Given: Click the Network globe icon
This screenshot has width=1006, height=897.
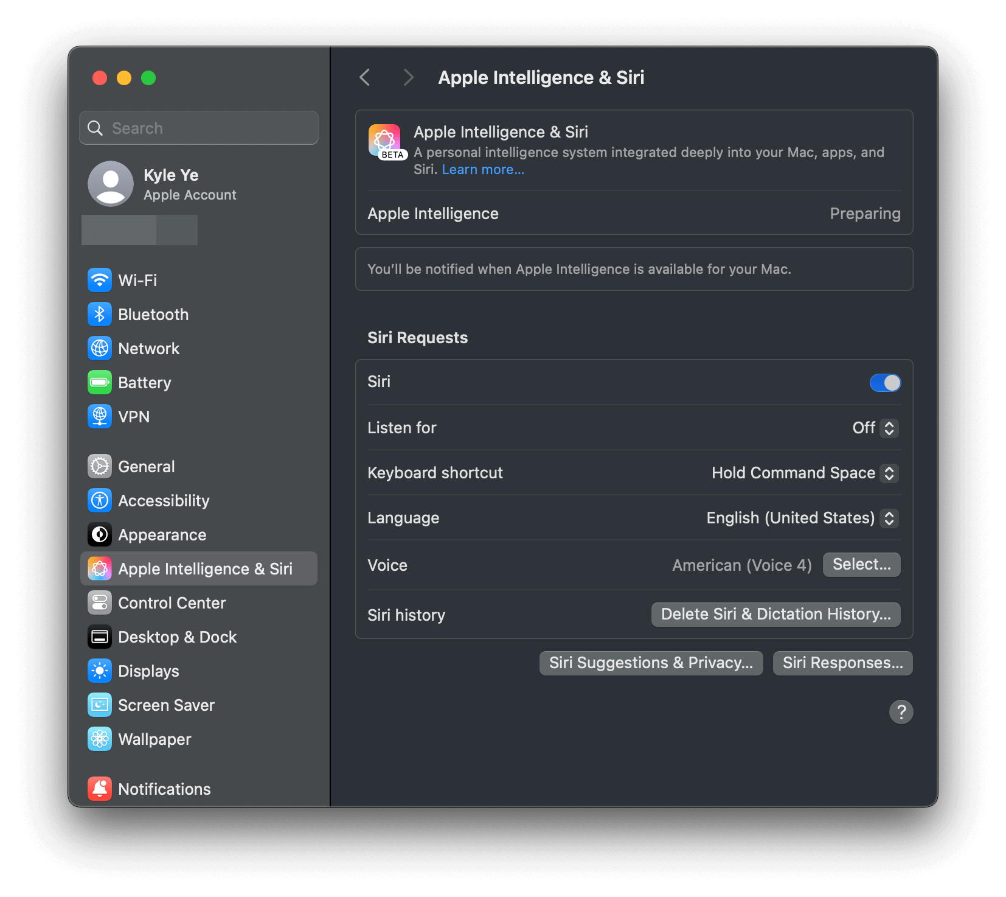Looking at the screenshot, I should point(100,349).
